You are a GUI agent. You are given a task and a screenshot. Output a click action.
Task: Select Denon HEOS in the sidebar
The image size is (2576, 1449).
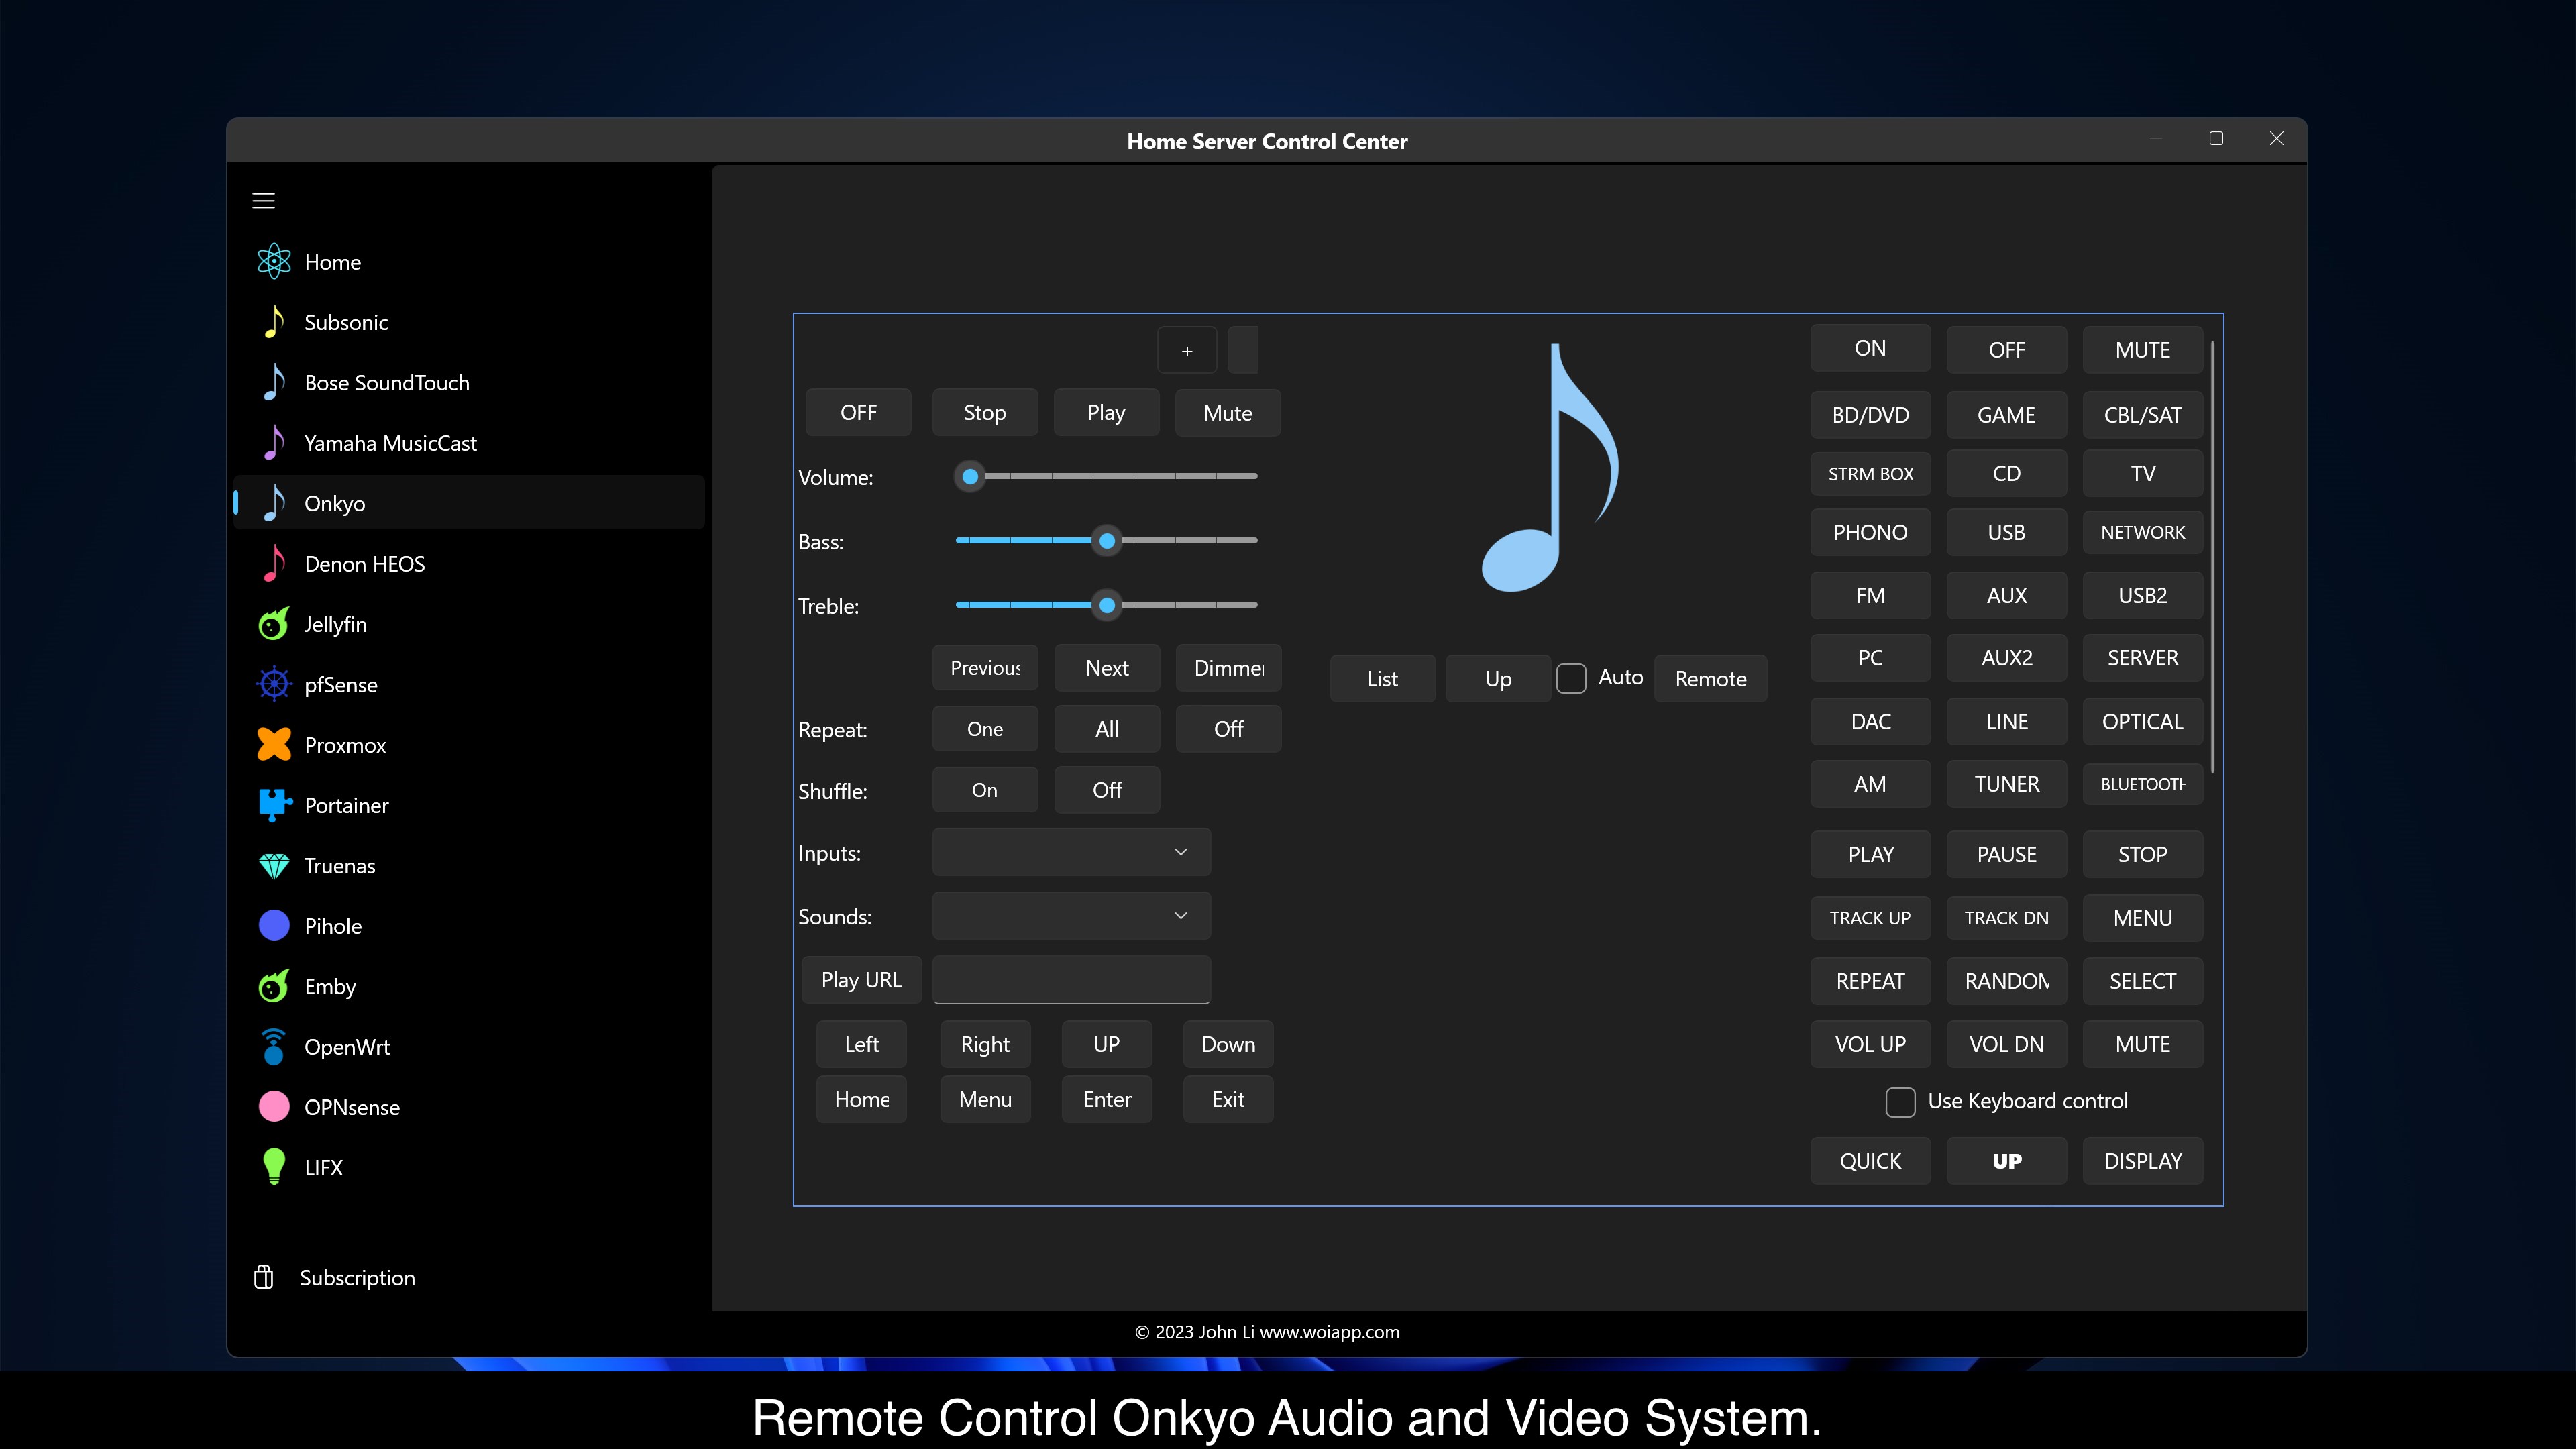(x=365, y=564)
